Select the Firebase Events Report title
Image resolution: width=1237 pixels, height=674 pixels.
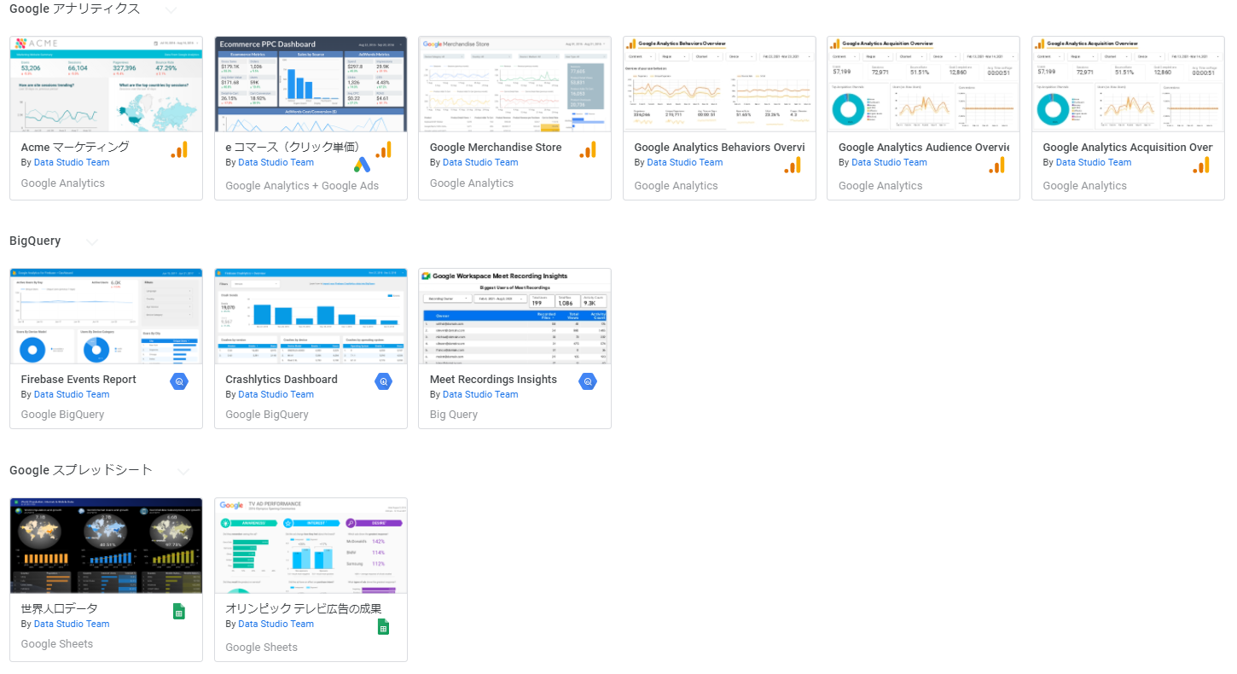point(78,380)
